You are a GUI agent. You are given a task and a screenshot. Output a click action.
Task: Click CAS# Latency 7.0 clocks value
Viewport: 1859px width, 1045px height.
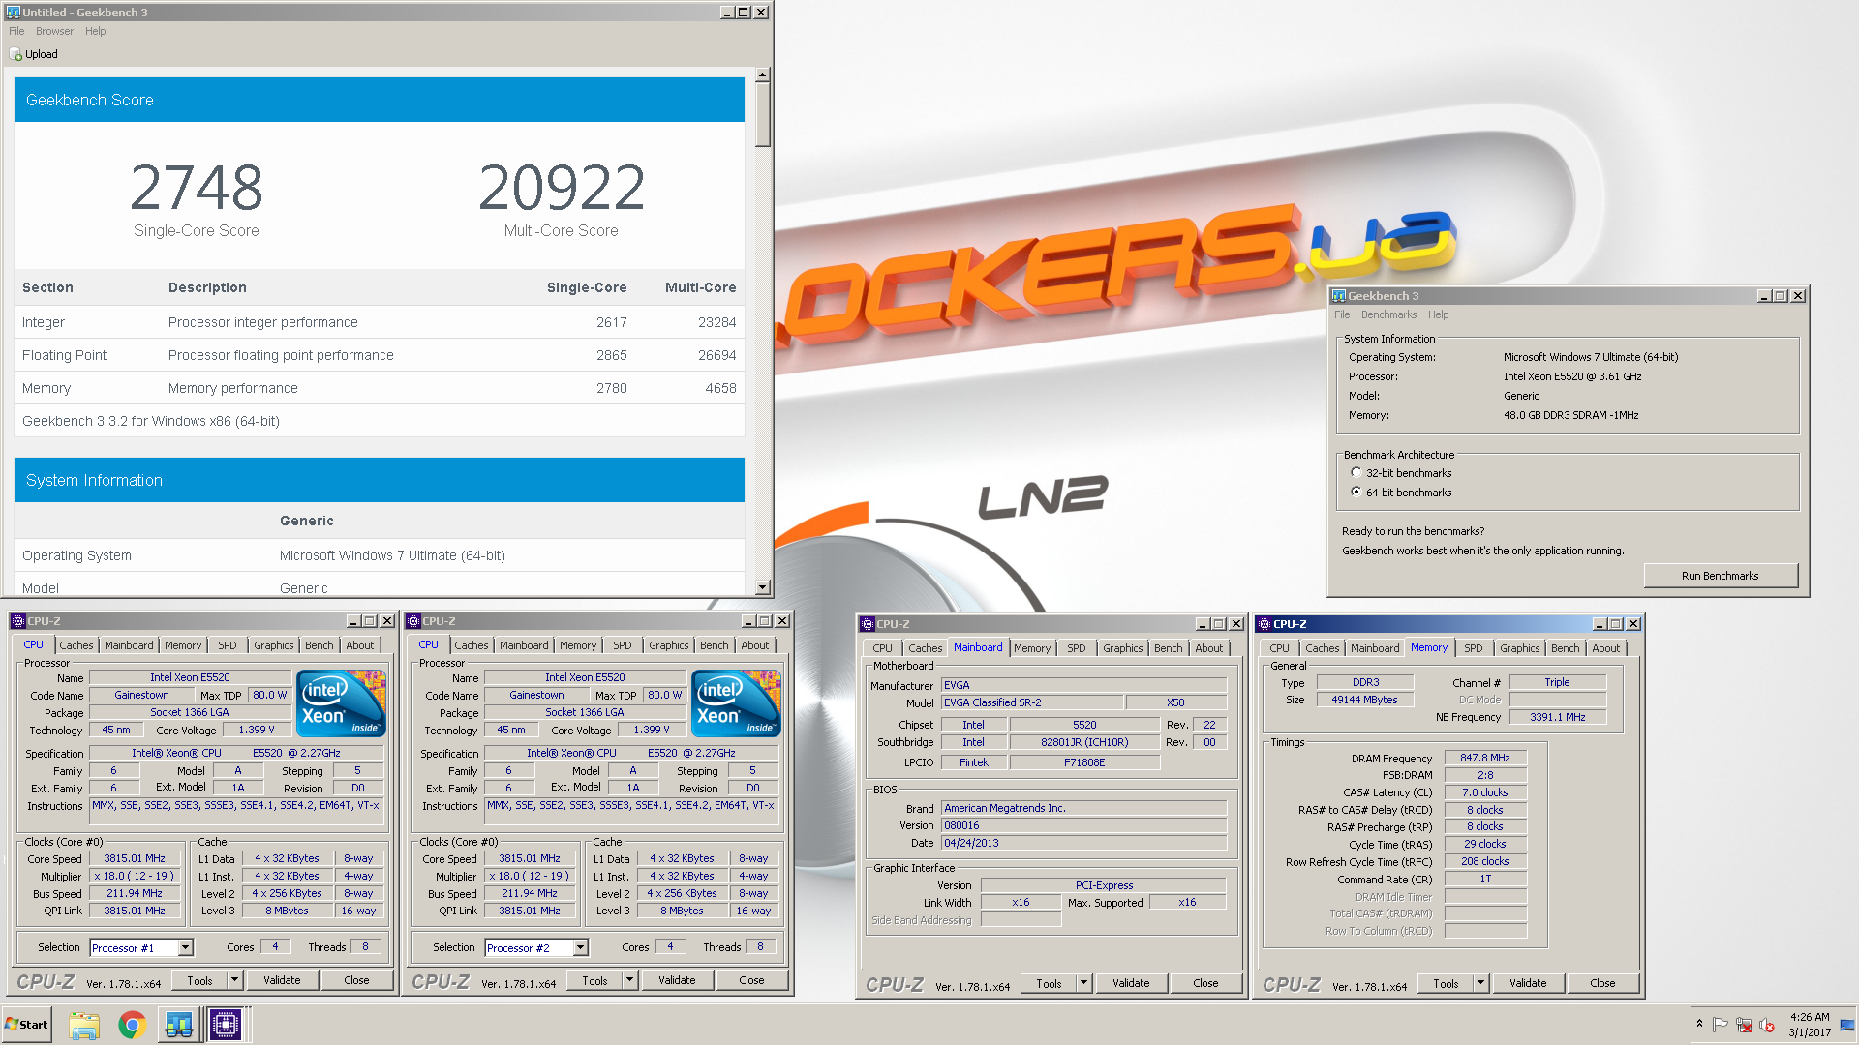tap(1485, 792)
